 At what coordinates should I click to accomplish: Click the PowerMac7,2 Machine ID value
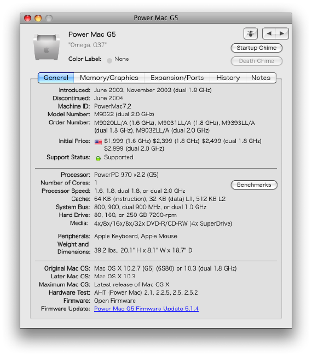(x=113, y=106)
